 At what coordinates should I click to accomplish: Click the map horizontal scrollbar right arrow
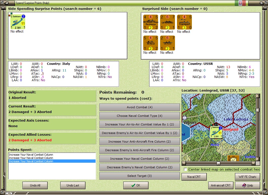[x=254, y=163]
